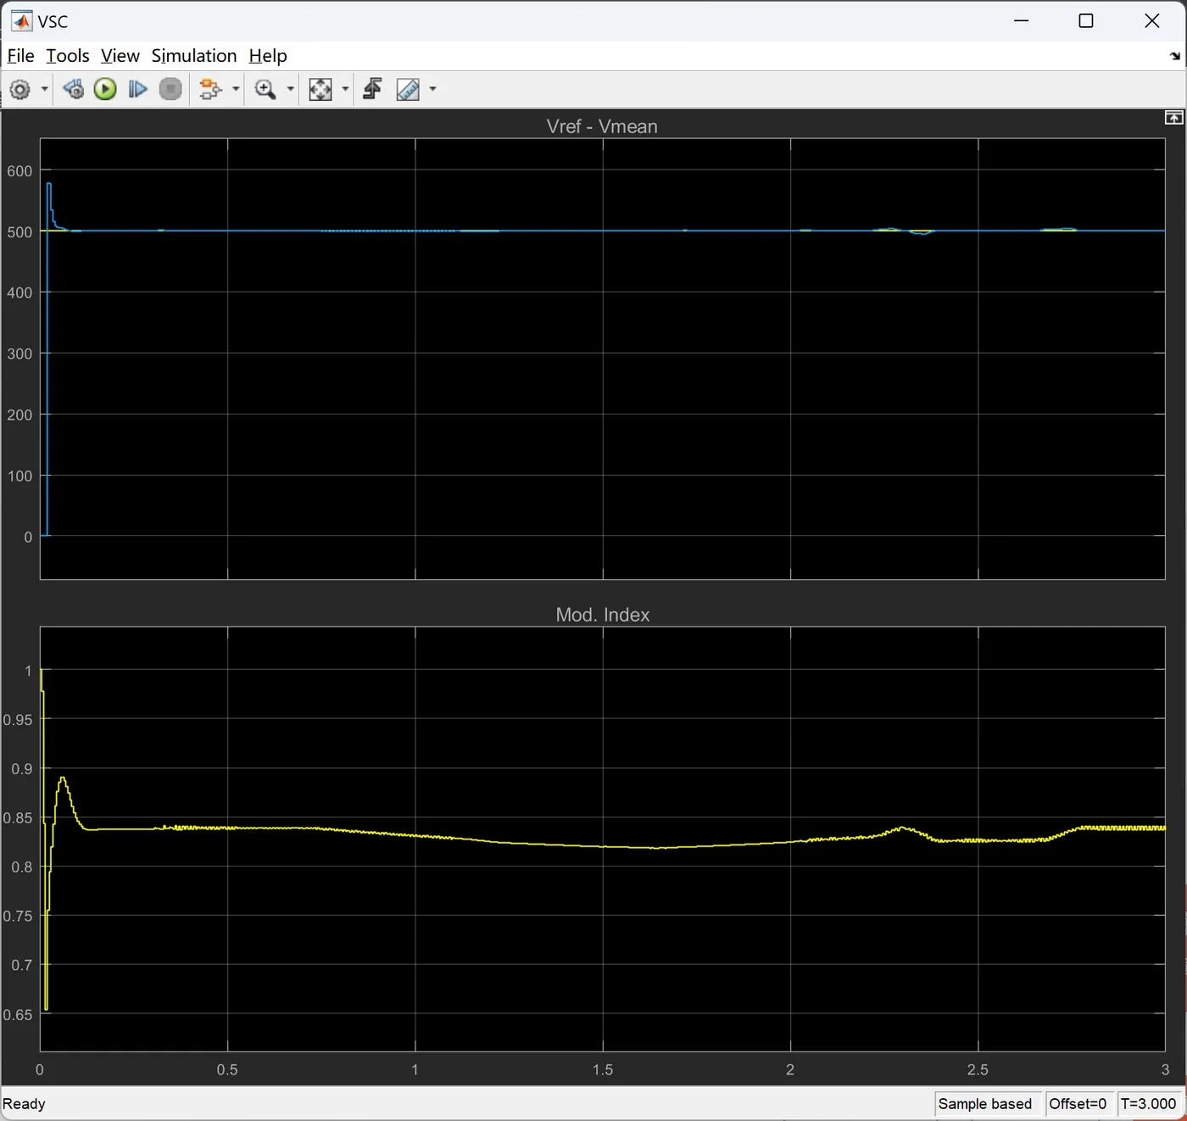Close the VSC scope window
1187x1121 pixels.
tap(1151, 21)
